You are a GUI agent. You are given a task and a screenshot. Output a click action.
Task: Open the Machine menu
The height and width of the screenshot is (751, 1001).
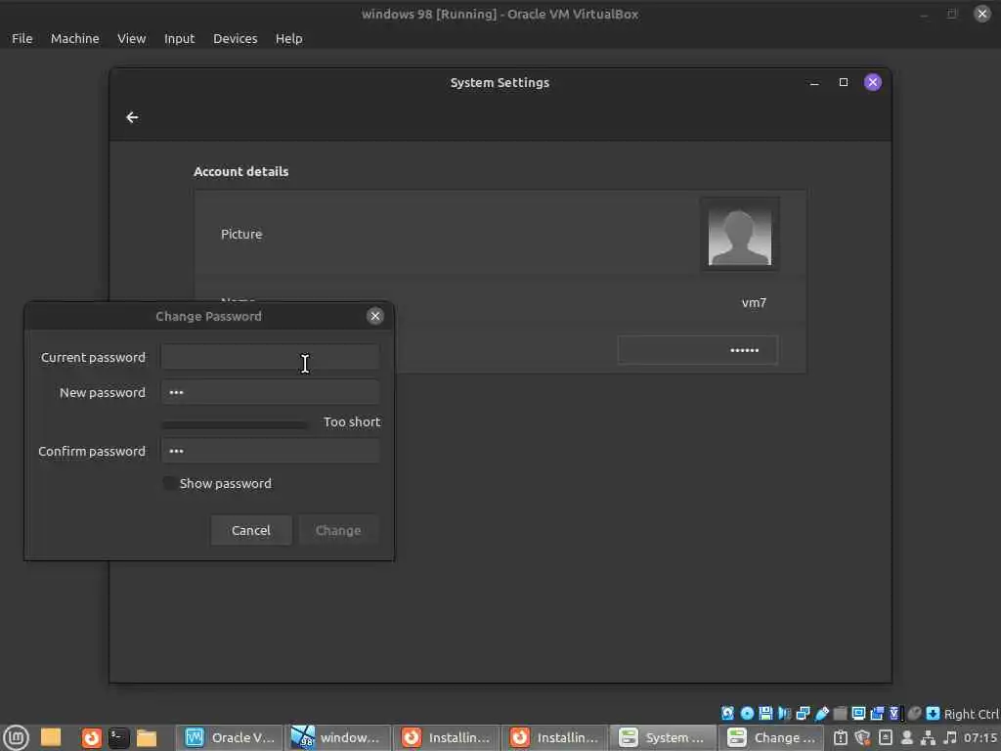tap(74, 38)
